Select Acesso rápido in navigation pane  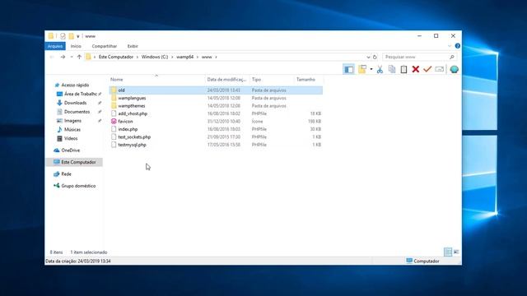coord(75,86)
